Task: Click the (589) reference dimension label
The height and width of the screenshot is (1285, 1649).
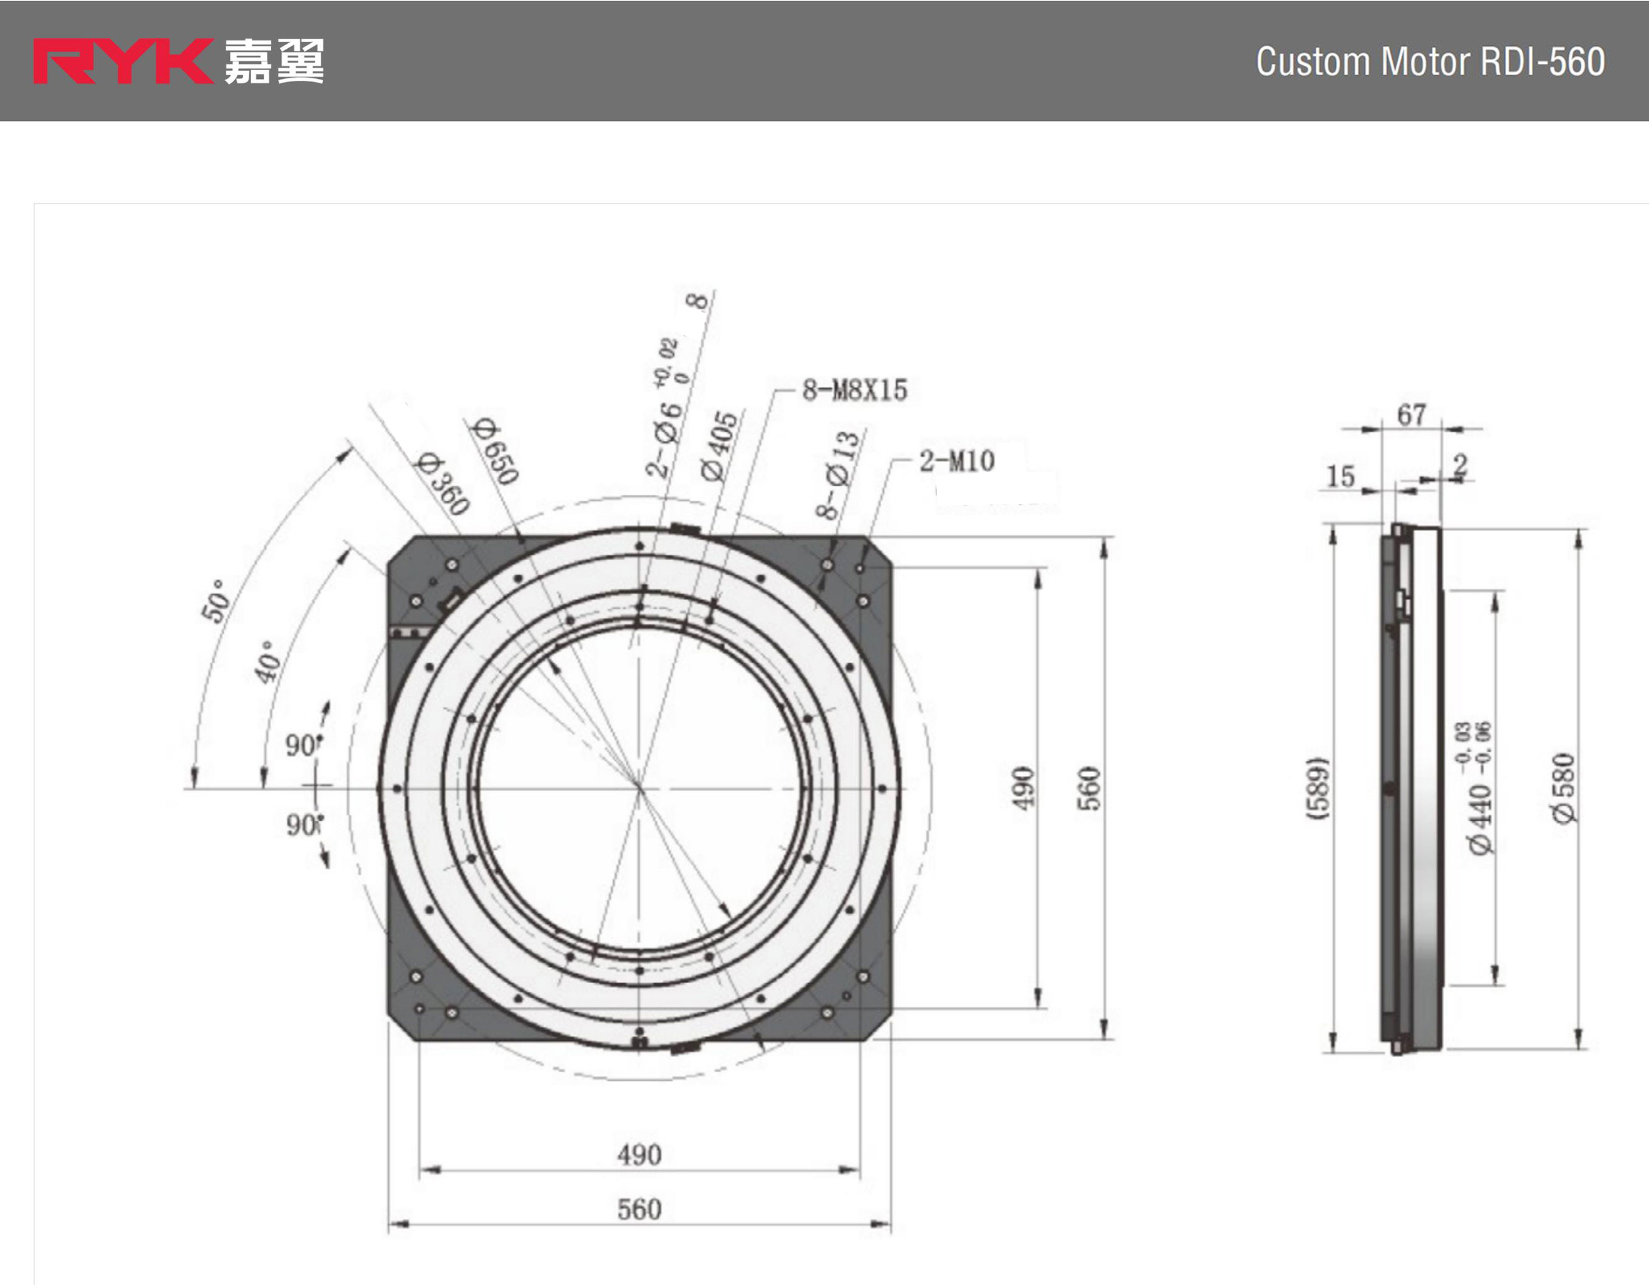Action: [x=1318, y=788]
